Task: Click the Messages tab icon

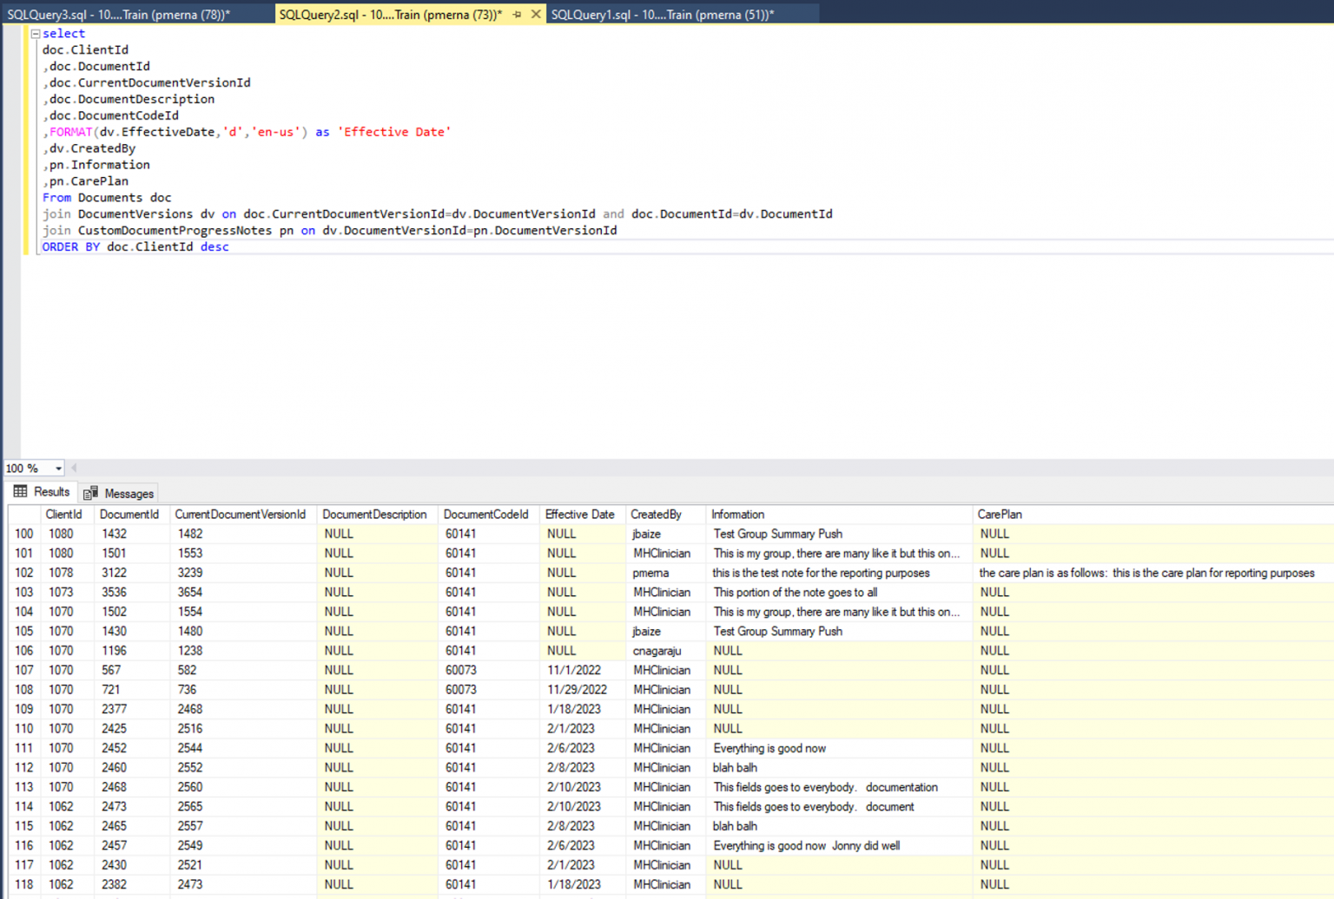Action: point(91,493)
